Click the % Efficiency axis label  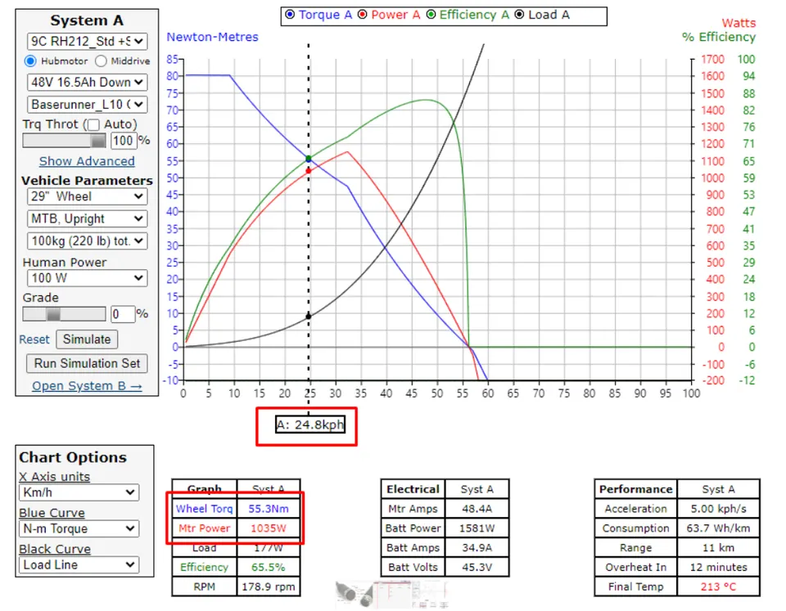719,37
